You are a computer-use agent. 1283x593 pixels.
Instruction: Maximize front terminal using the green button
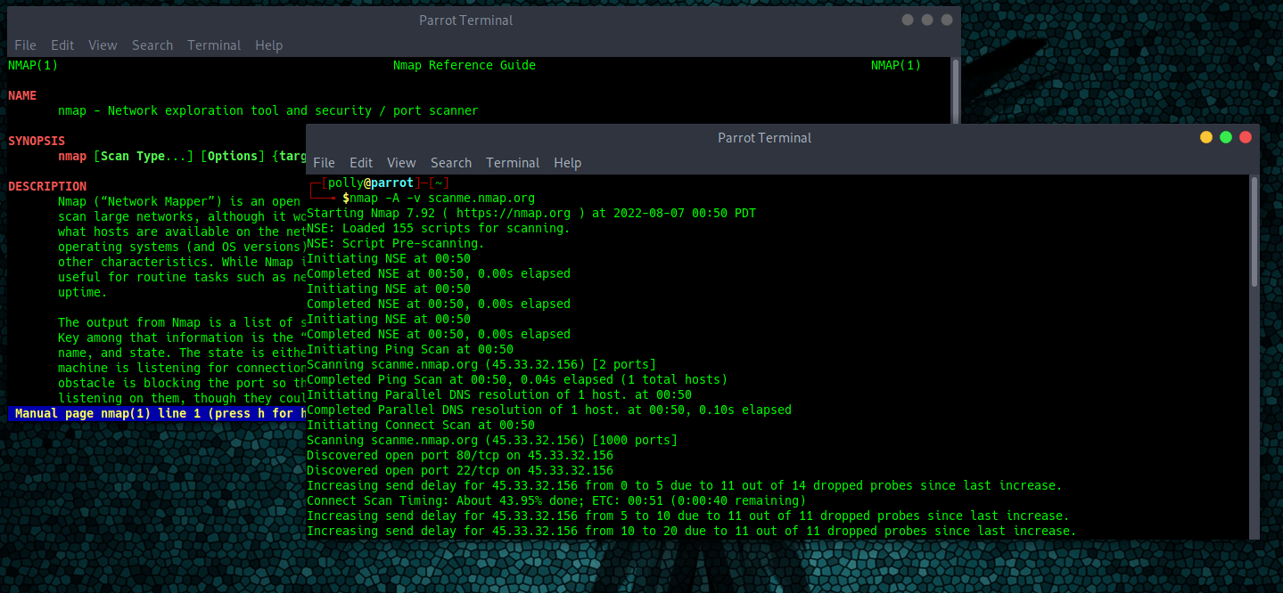1226,137
